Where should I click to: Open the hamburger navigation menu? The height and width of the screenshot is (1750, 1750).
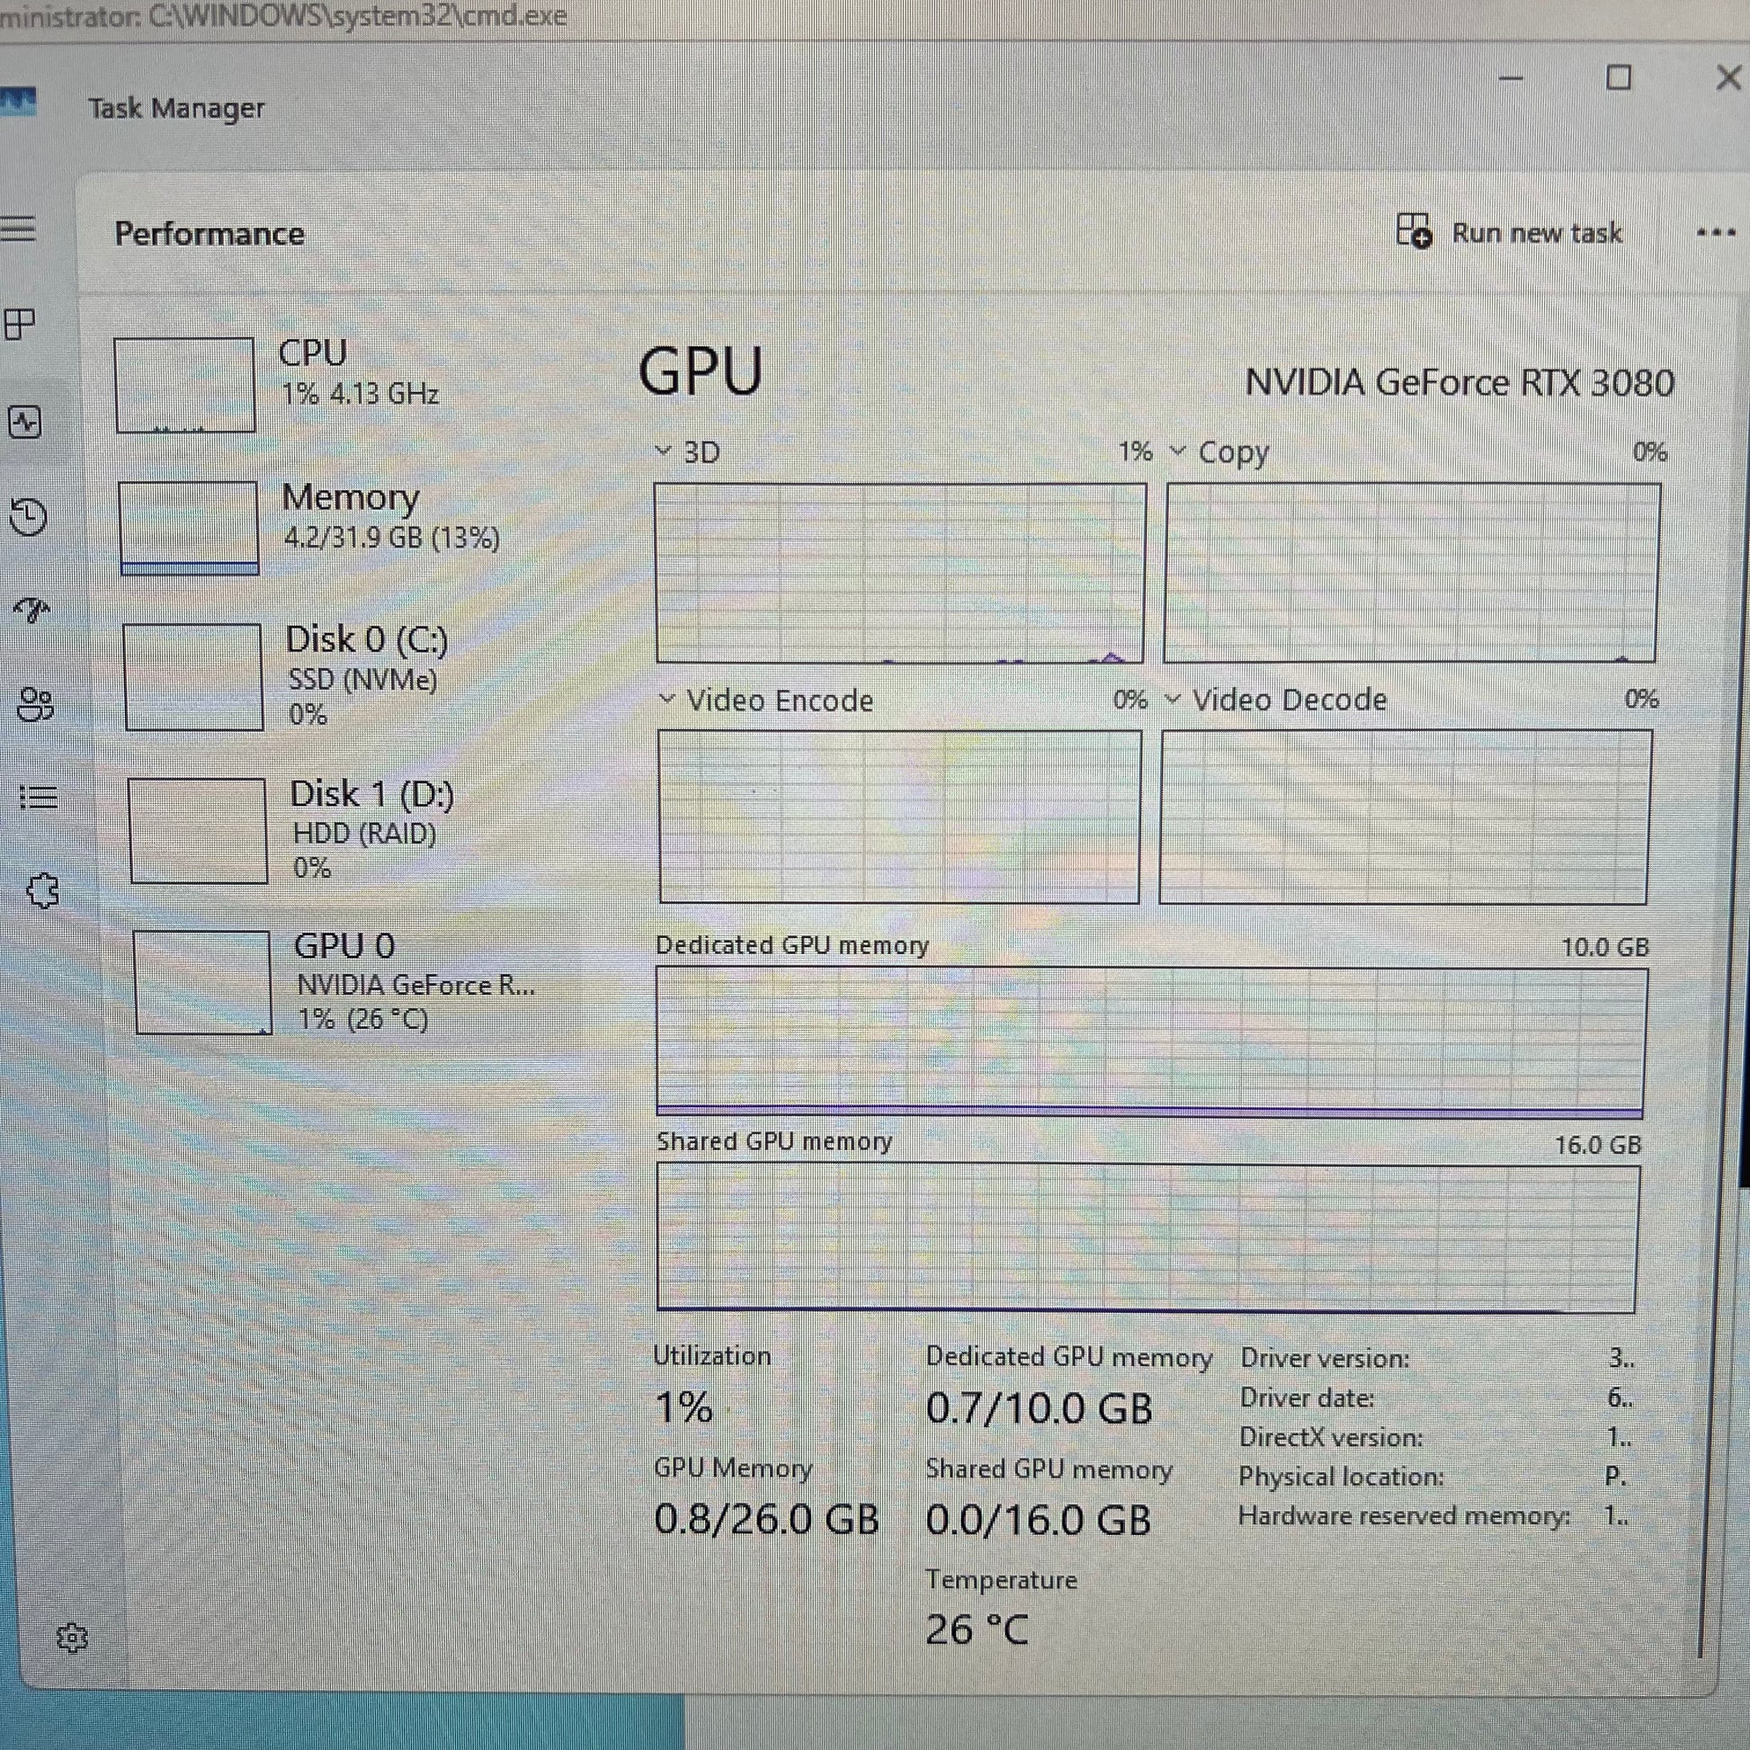[18, 228]
